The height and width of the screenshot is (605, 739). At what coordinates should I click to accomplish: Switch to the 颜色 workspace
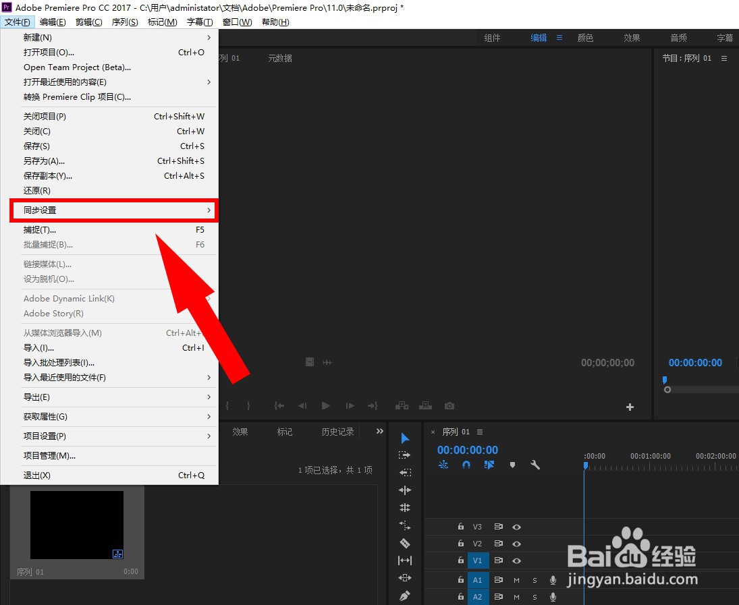(x=585, y=38)
